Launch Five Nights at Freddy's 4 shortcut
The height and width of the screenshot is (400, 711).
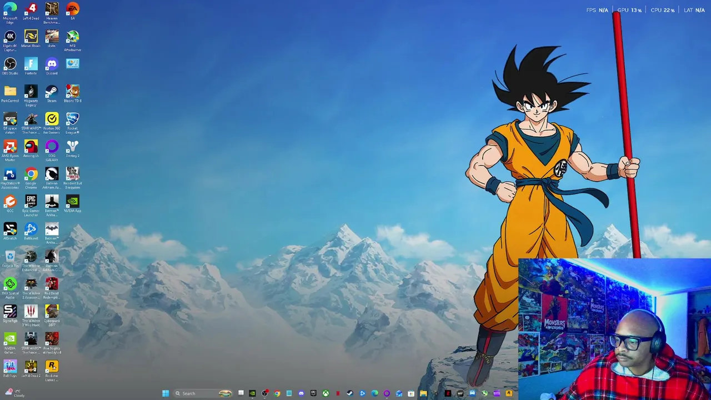(x=52, y=343)
